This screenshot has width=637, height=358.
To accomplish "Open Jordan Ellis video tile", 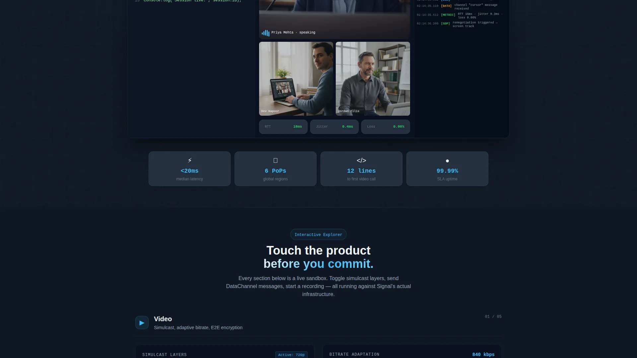I will [x=373, y=79].
